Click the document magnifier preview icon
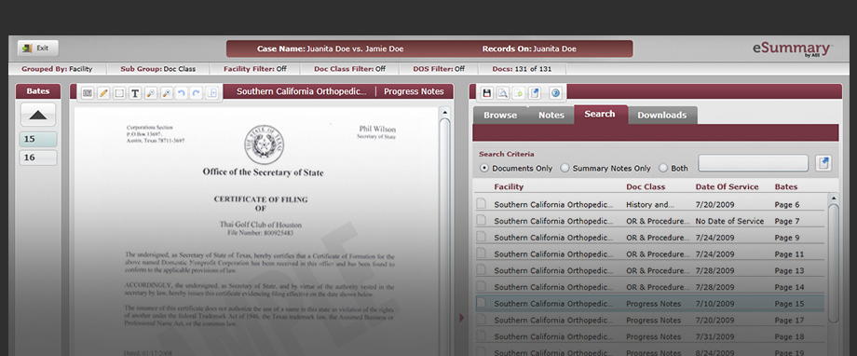The height and width of the screenshot is (356, 857). 502,93
